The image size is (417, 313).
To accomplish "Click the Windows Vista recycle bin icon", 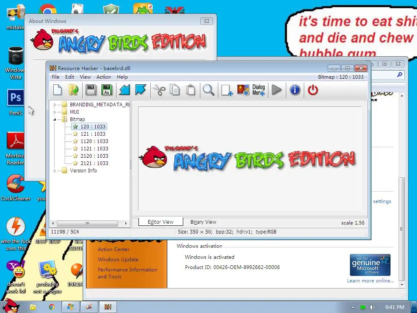I will click(15, 63).
